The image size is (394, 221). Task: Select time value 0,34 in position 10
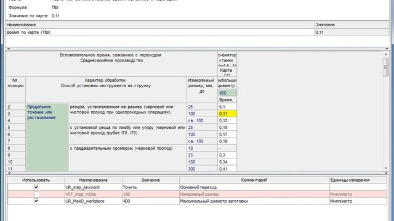[x=227, y=162]
